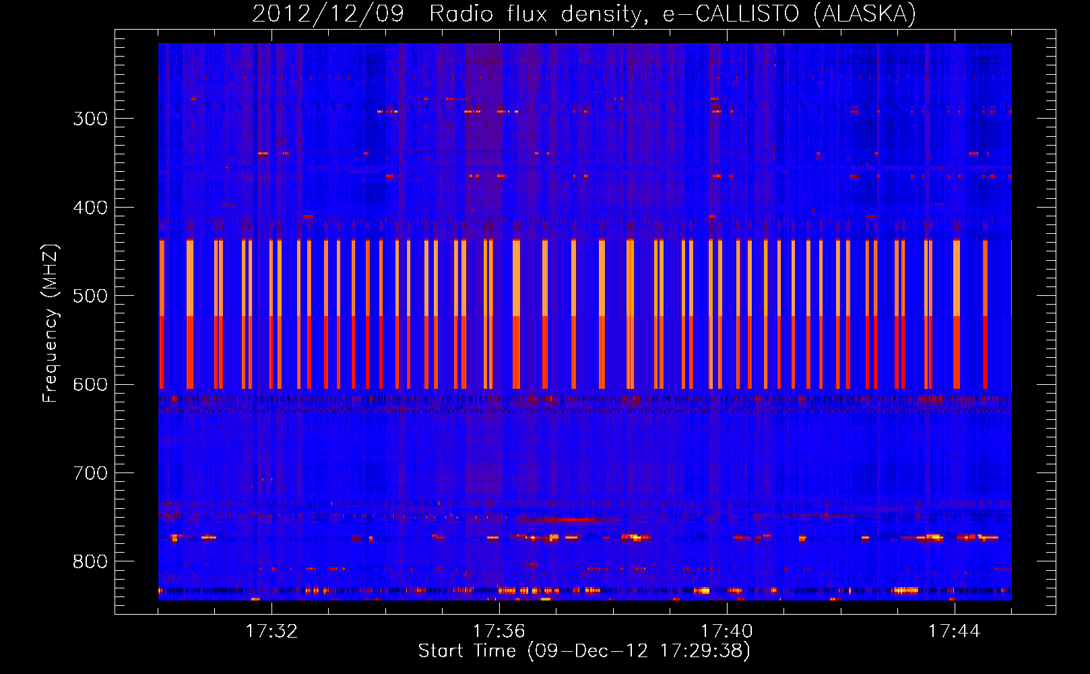
Task: Click the 400 frequency tick label
Action: click(x=90, y=208)
